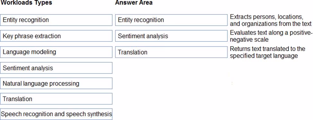
Task: Click the Answer Area heading
Action: [134, 3]
